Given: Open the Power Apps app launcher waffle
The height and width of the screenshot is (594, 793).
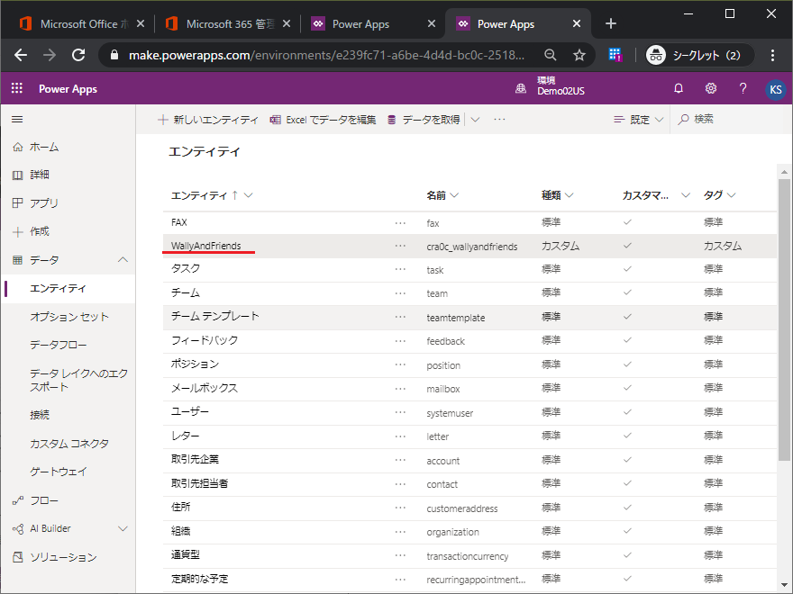Looking at the screenshot, I should [x=17, y=88].
